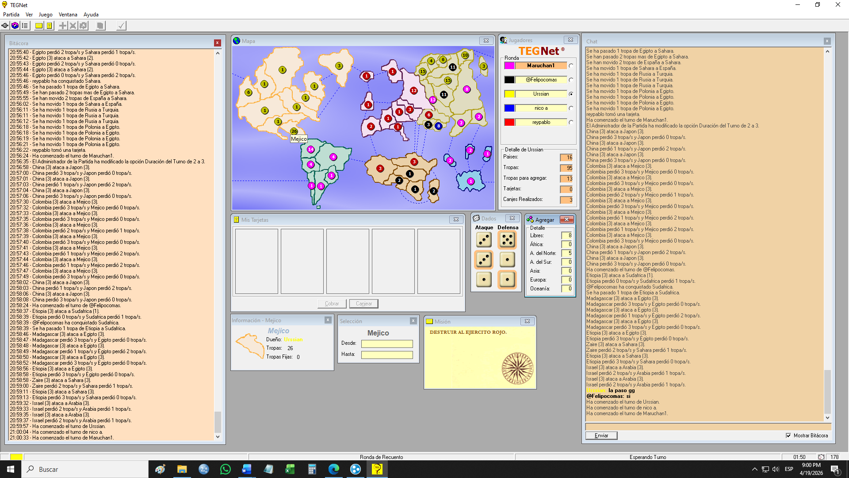
Task: Click the Canjear button under Mis Tarjetas
Action: pyautogui.click(x=363, y=304)
